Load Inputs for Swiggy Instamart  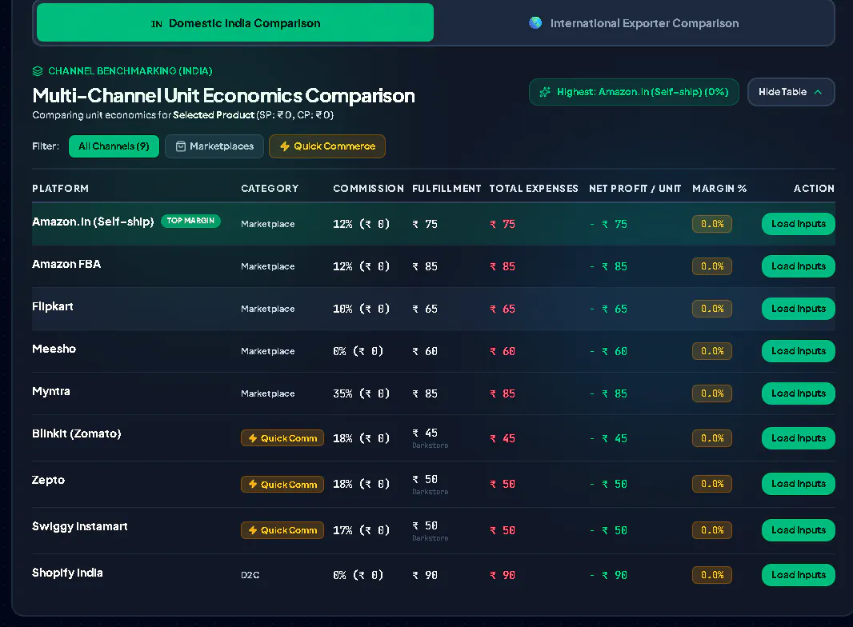[x=798, y=529]
